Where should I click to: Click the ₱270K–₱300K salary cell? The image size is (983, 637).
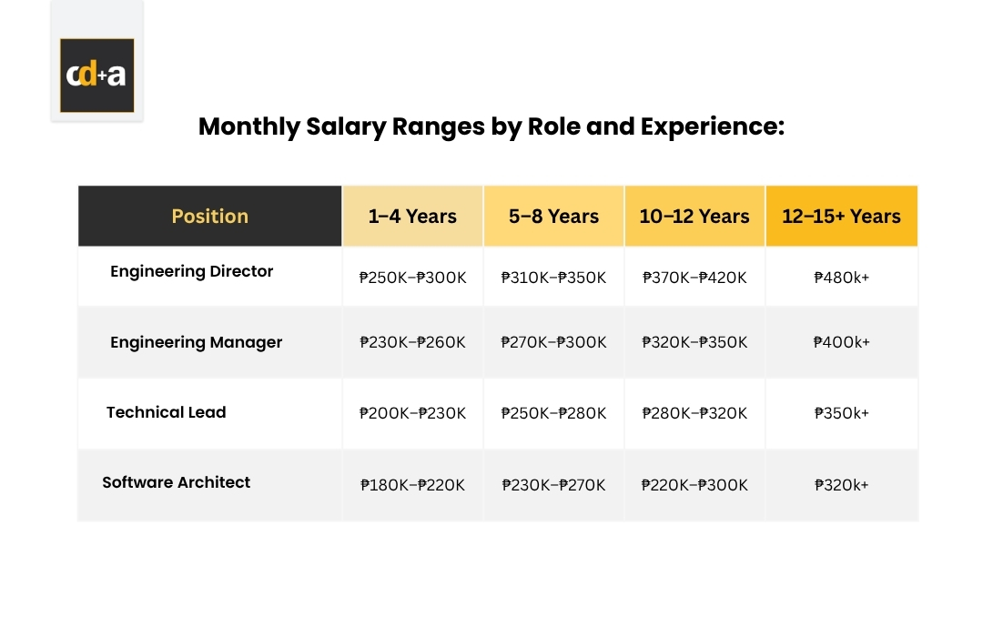click(553, 342)
